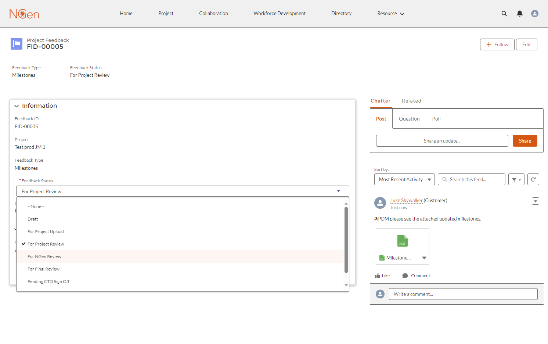Choose For Project Upload option

click(180, 232)
